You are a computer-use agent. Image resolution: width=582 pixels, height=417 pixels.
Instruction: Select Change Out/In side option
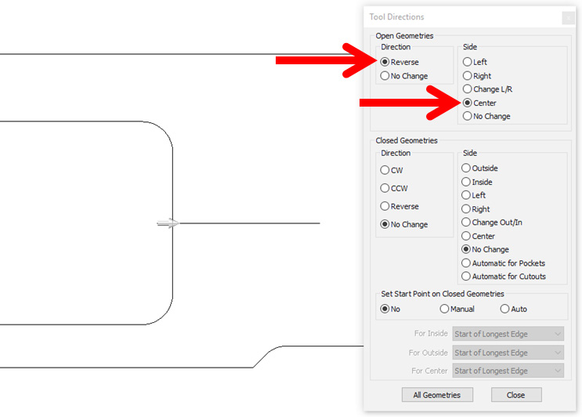tap(467, 223)
